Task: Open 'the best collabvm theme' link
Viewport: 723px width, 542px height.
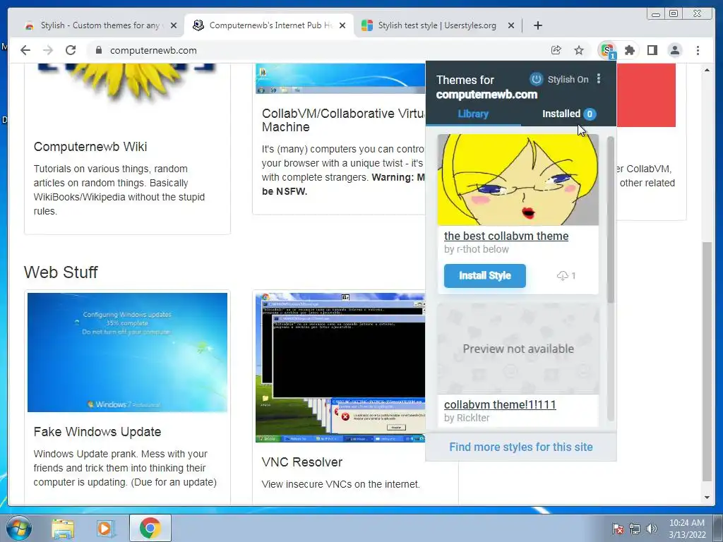Action: coord(506,236)
